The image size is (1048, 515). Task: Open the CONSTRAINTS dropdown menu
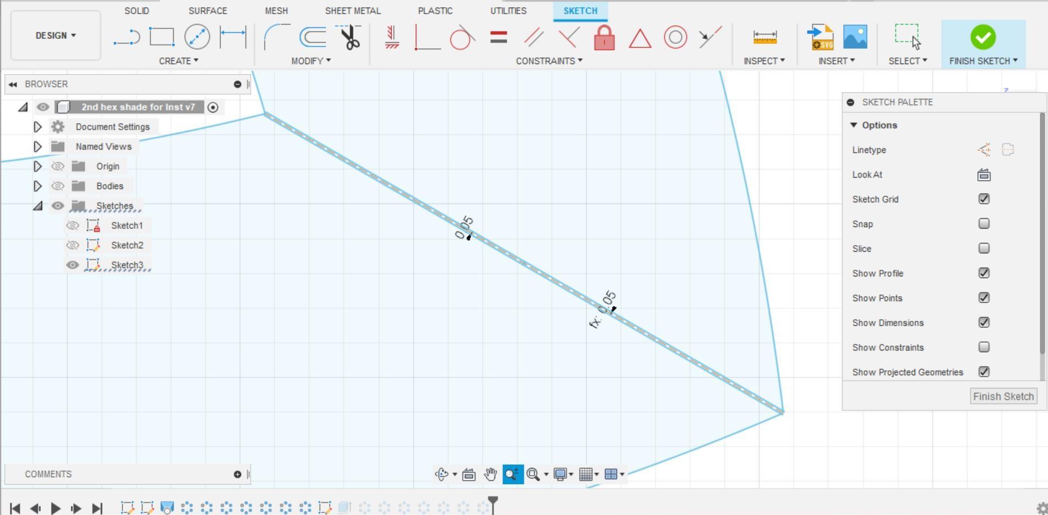pos(549,61)
